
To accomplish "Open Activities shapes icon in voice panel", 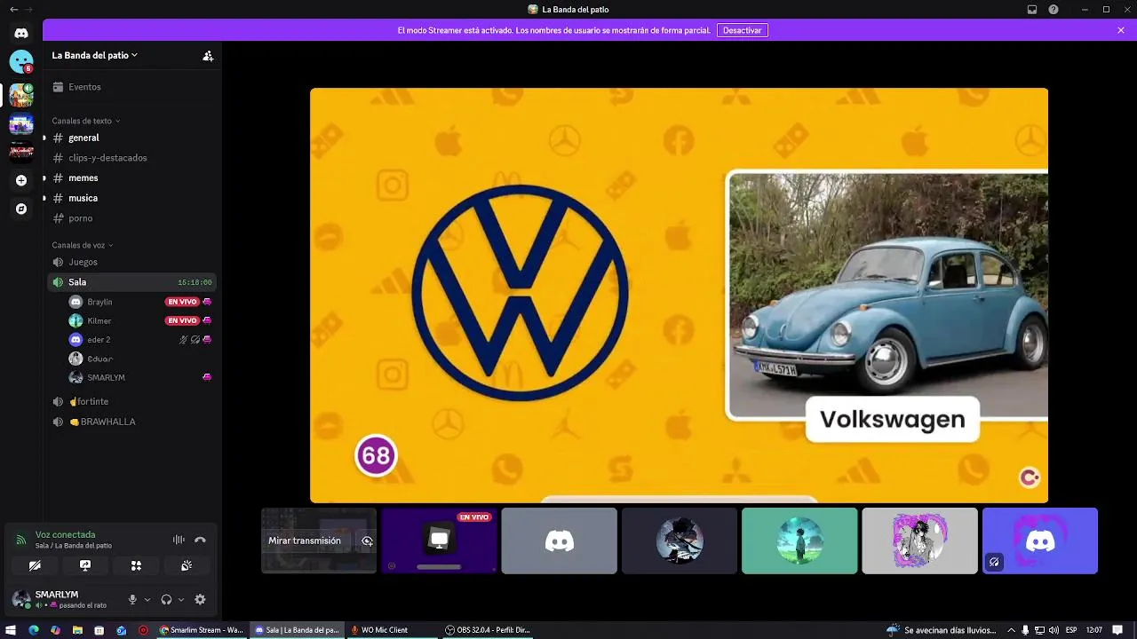I will (136, 565).
